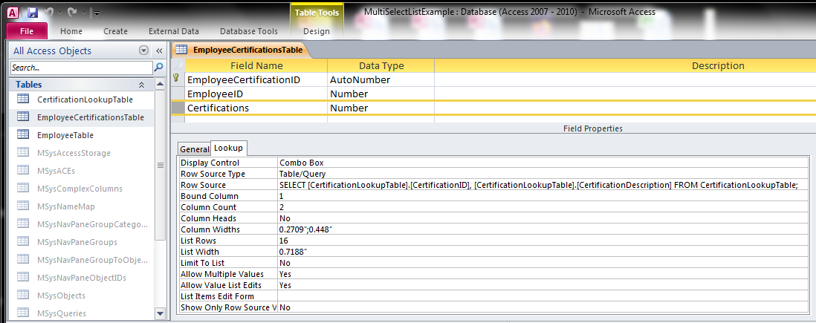Click the Allow Multiple Values Yes value

(543, 273)
